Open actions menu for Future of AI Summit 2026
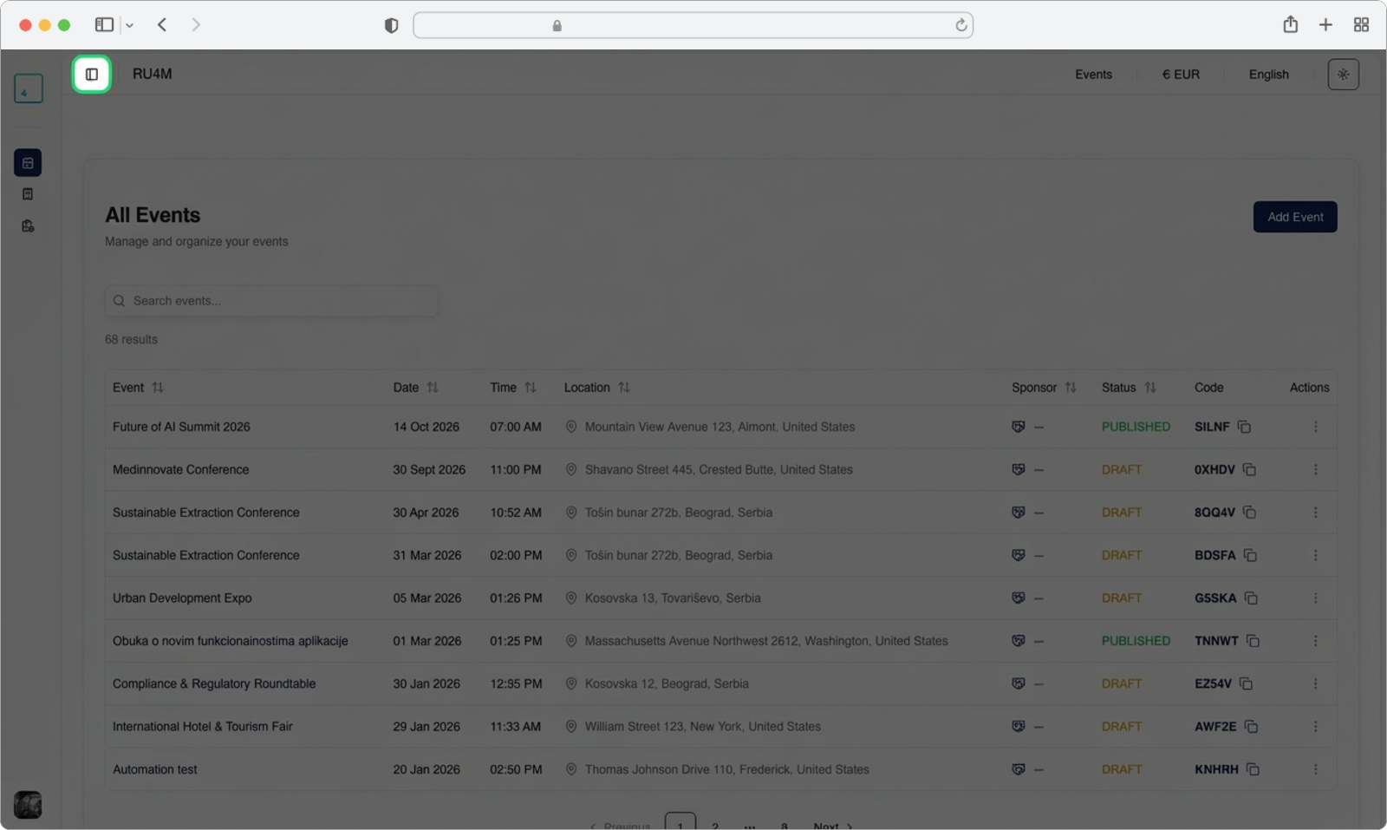Image resolution: width=1387 pixels, height=830 pixels. (1315, 427)
